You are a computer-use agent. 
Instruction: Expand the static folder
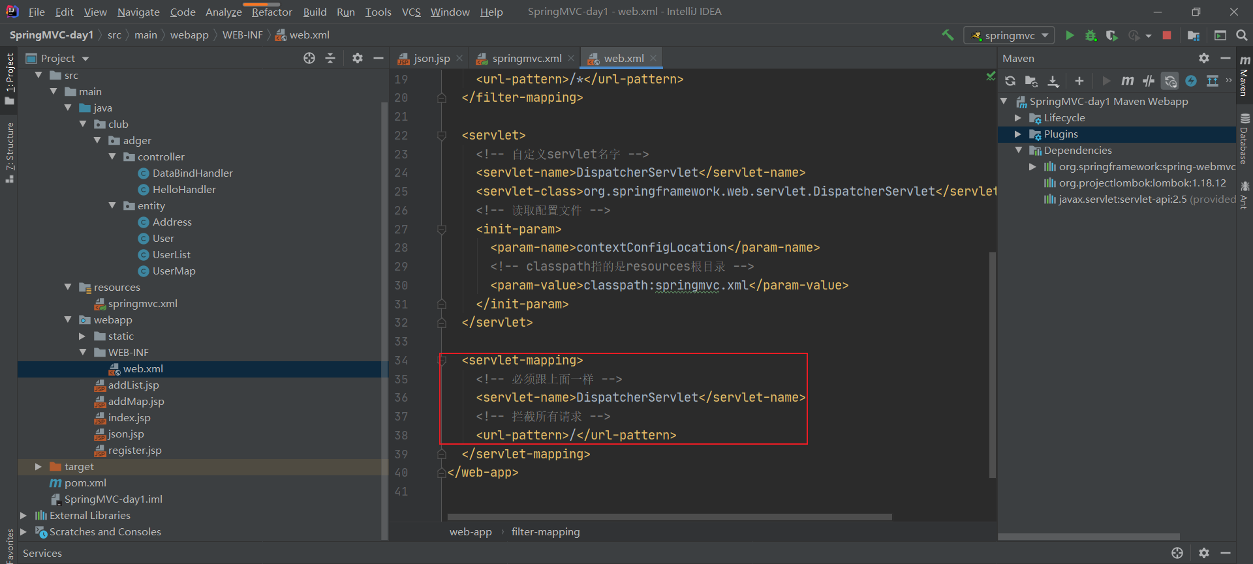(82, 336)
